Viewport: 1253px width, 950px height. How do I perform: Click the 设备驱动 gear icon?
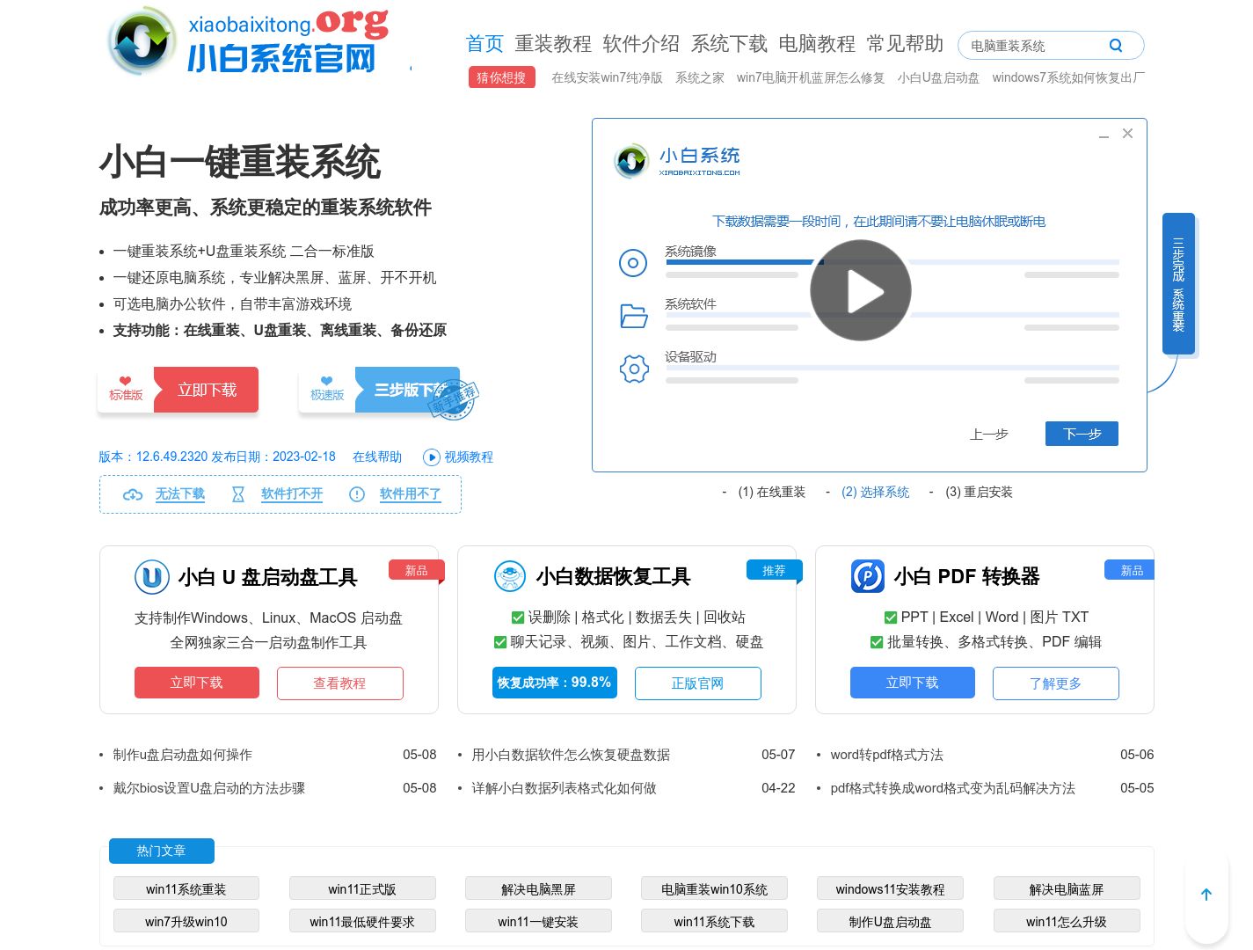634,369
